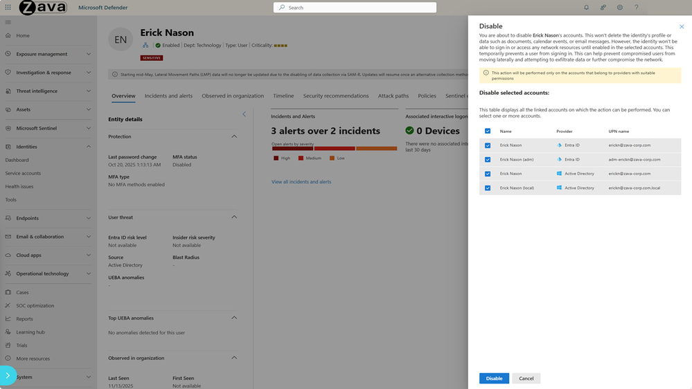This screenshot has width=692, height=389.
Task: Toggle the select-all checkbox in table header
Action: pyautogui.click(x=488, y=131)
